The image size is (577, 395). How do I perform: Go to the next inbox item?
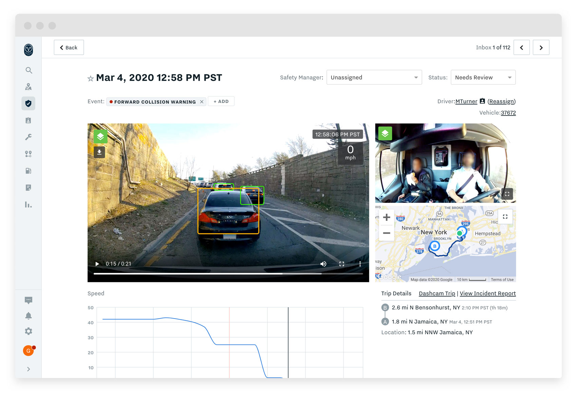541,48
